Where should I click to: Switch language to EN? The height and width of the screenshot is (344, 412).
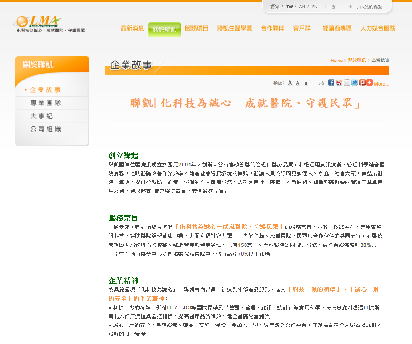coord(315,7)
